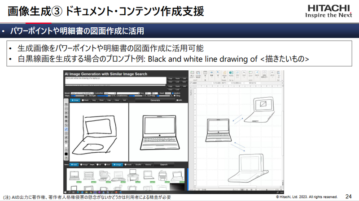Open the Windows Start button in taskbar
Viewport: 359px width, 201px height.
tap(65, 192)
